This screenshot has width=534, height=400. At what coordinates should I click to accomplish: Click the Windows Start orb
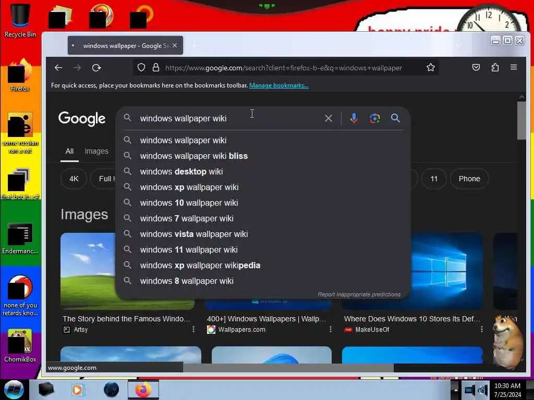point(14,390)
